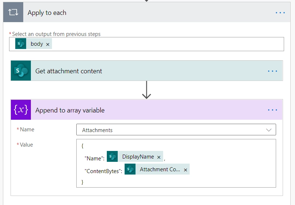
Task: Click the Apply to each header title
Action: 47,13
